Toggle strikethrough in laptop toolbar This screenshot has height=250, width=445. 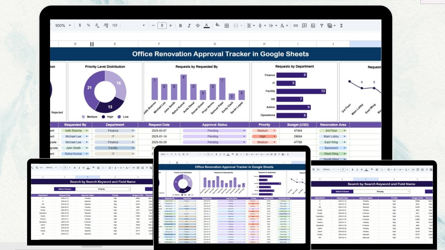click(x=198, y=25)
